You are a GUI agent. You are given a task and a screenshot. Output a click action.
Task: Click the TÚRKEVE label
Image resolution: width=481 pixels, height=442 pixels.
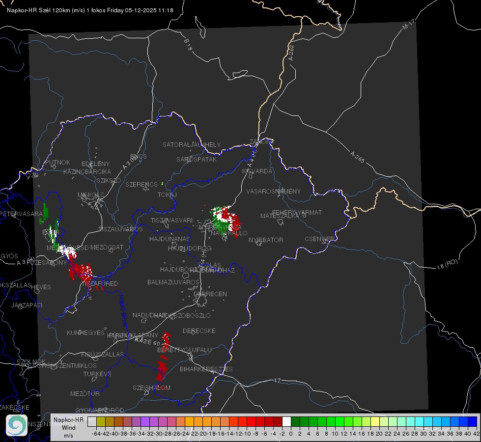(98, 374)
